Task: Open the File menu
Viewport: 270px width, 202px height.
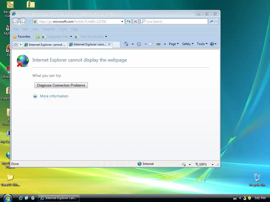Action: pyautogui.click(x=16, y=29)
